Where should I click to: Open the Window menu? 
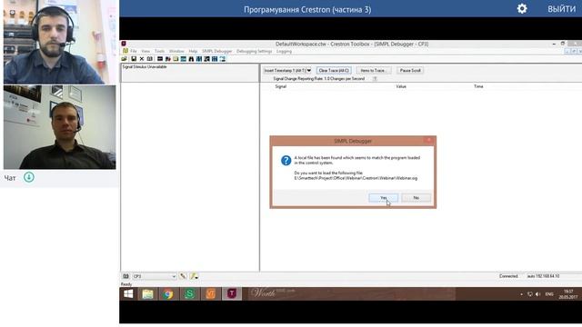click(176, 51)
